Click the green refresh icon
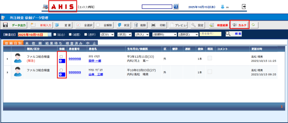The width and height of the screenshot is (288, 123). pyautogui.click(x=254, y=25)
